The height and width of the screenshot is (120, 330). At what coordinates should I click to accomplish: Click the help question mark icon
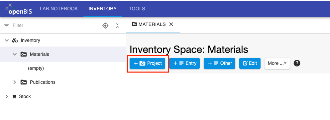pos(297,63)
